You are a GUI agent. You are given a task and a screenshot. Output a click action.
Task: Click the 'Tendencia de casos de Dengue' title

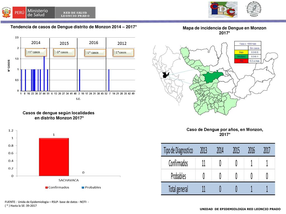pos(73,27)
